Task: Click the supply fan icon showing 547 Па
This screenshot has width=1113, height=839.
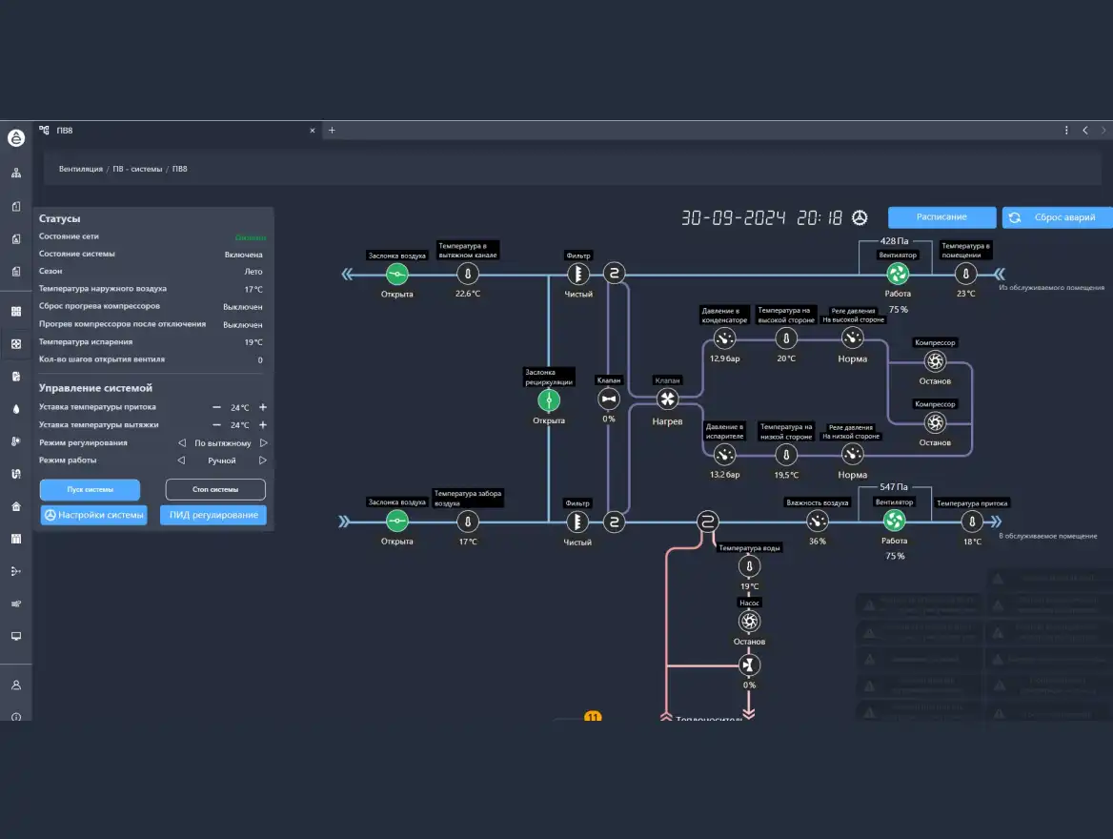Action: [x=894, y=521]
